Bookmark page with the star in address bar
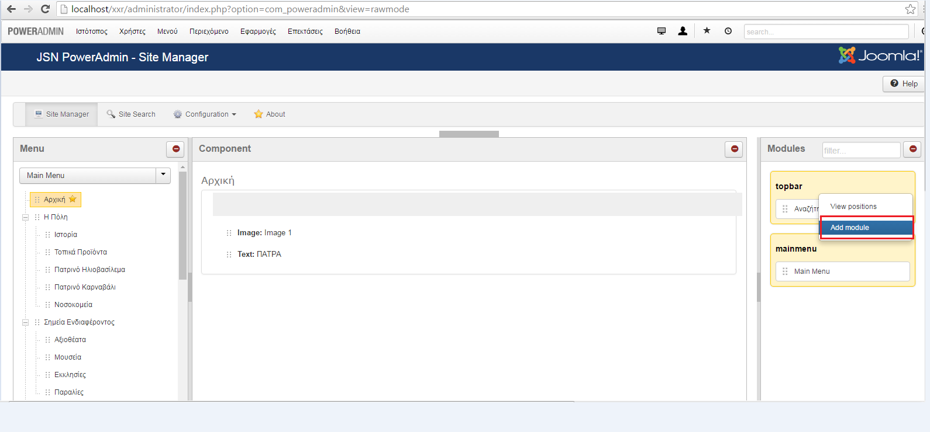 (910, 9)
